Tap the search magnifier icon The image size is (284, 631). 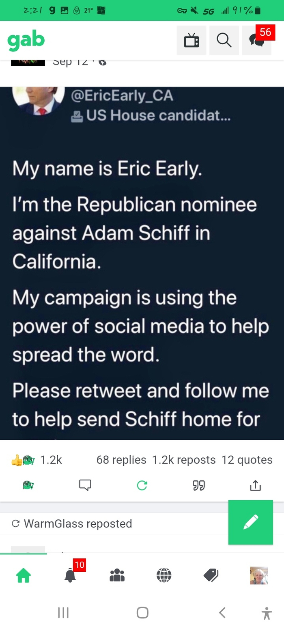coord(224,40)
